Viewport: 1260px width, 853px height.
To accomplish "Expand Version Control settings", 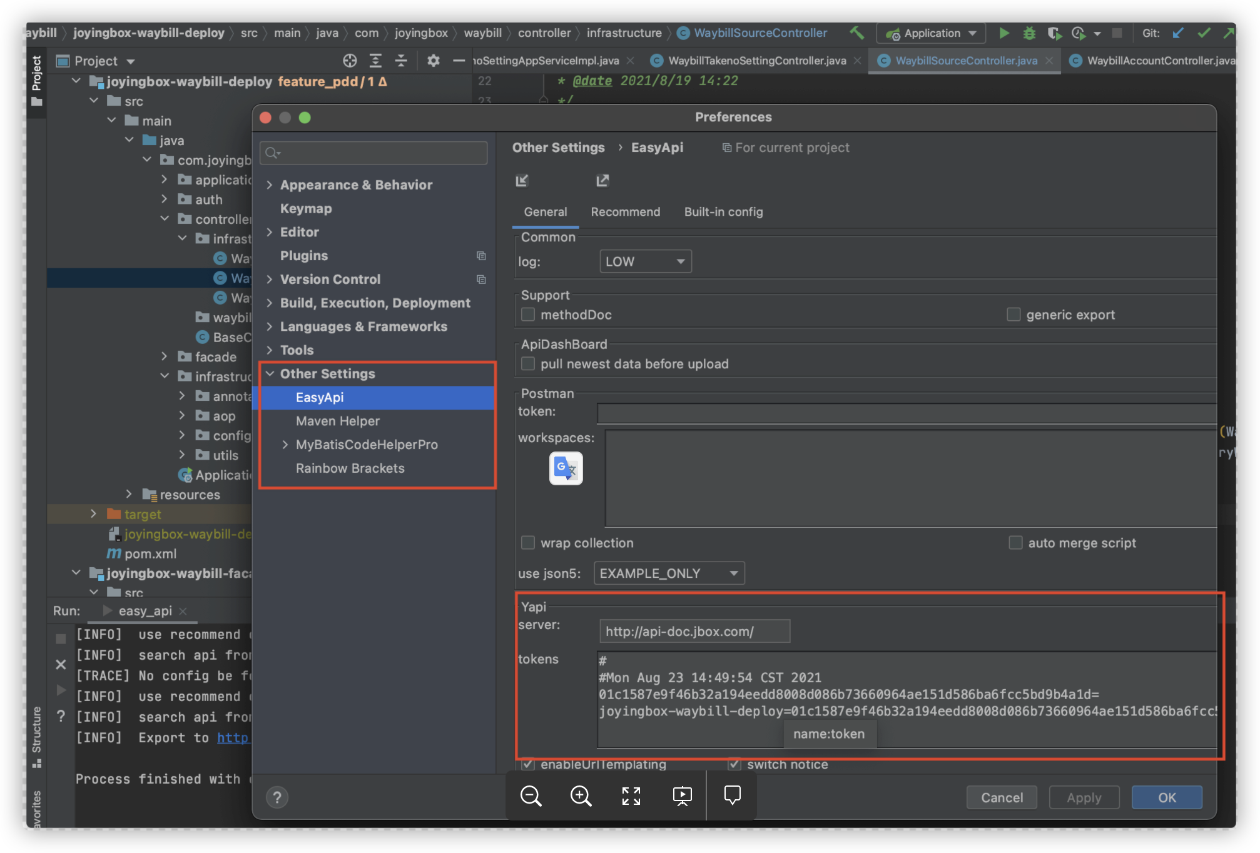I will coord(270,279).
